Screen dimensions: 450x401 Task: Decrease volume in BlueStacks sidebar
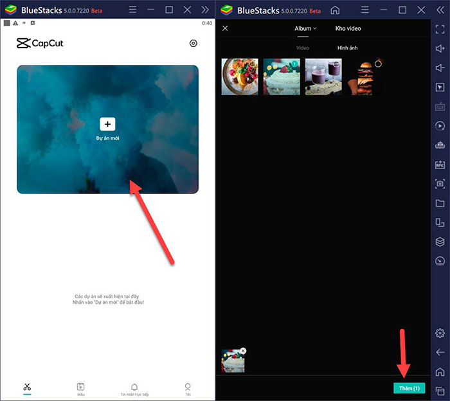(x=440, y=67)
